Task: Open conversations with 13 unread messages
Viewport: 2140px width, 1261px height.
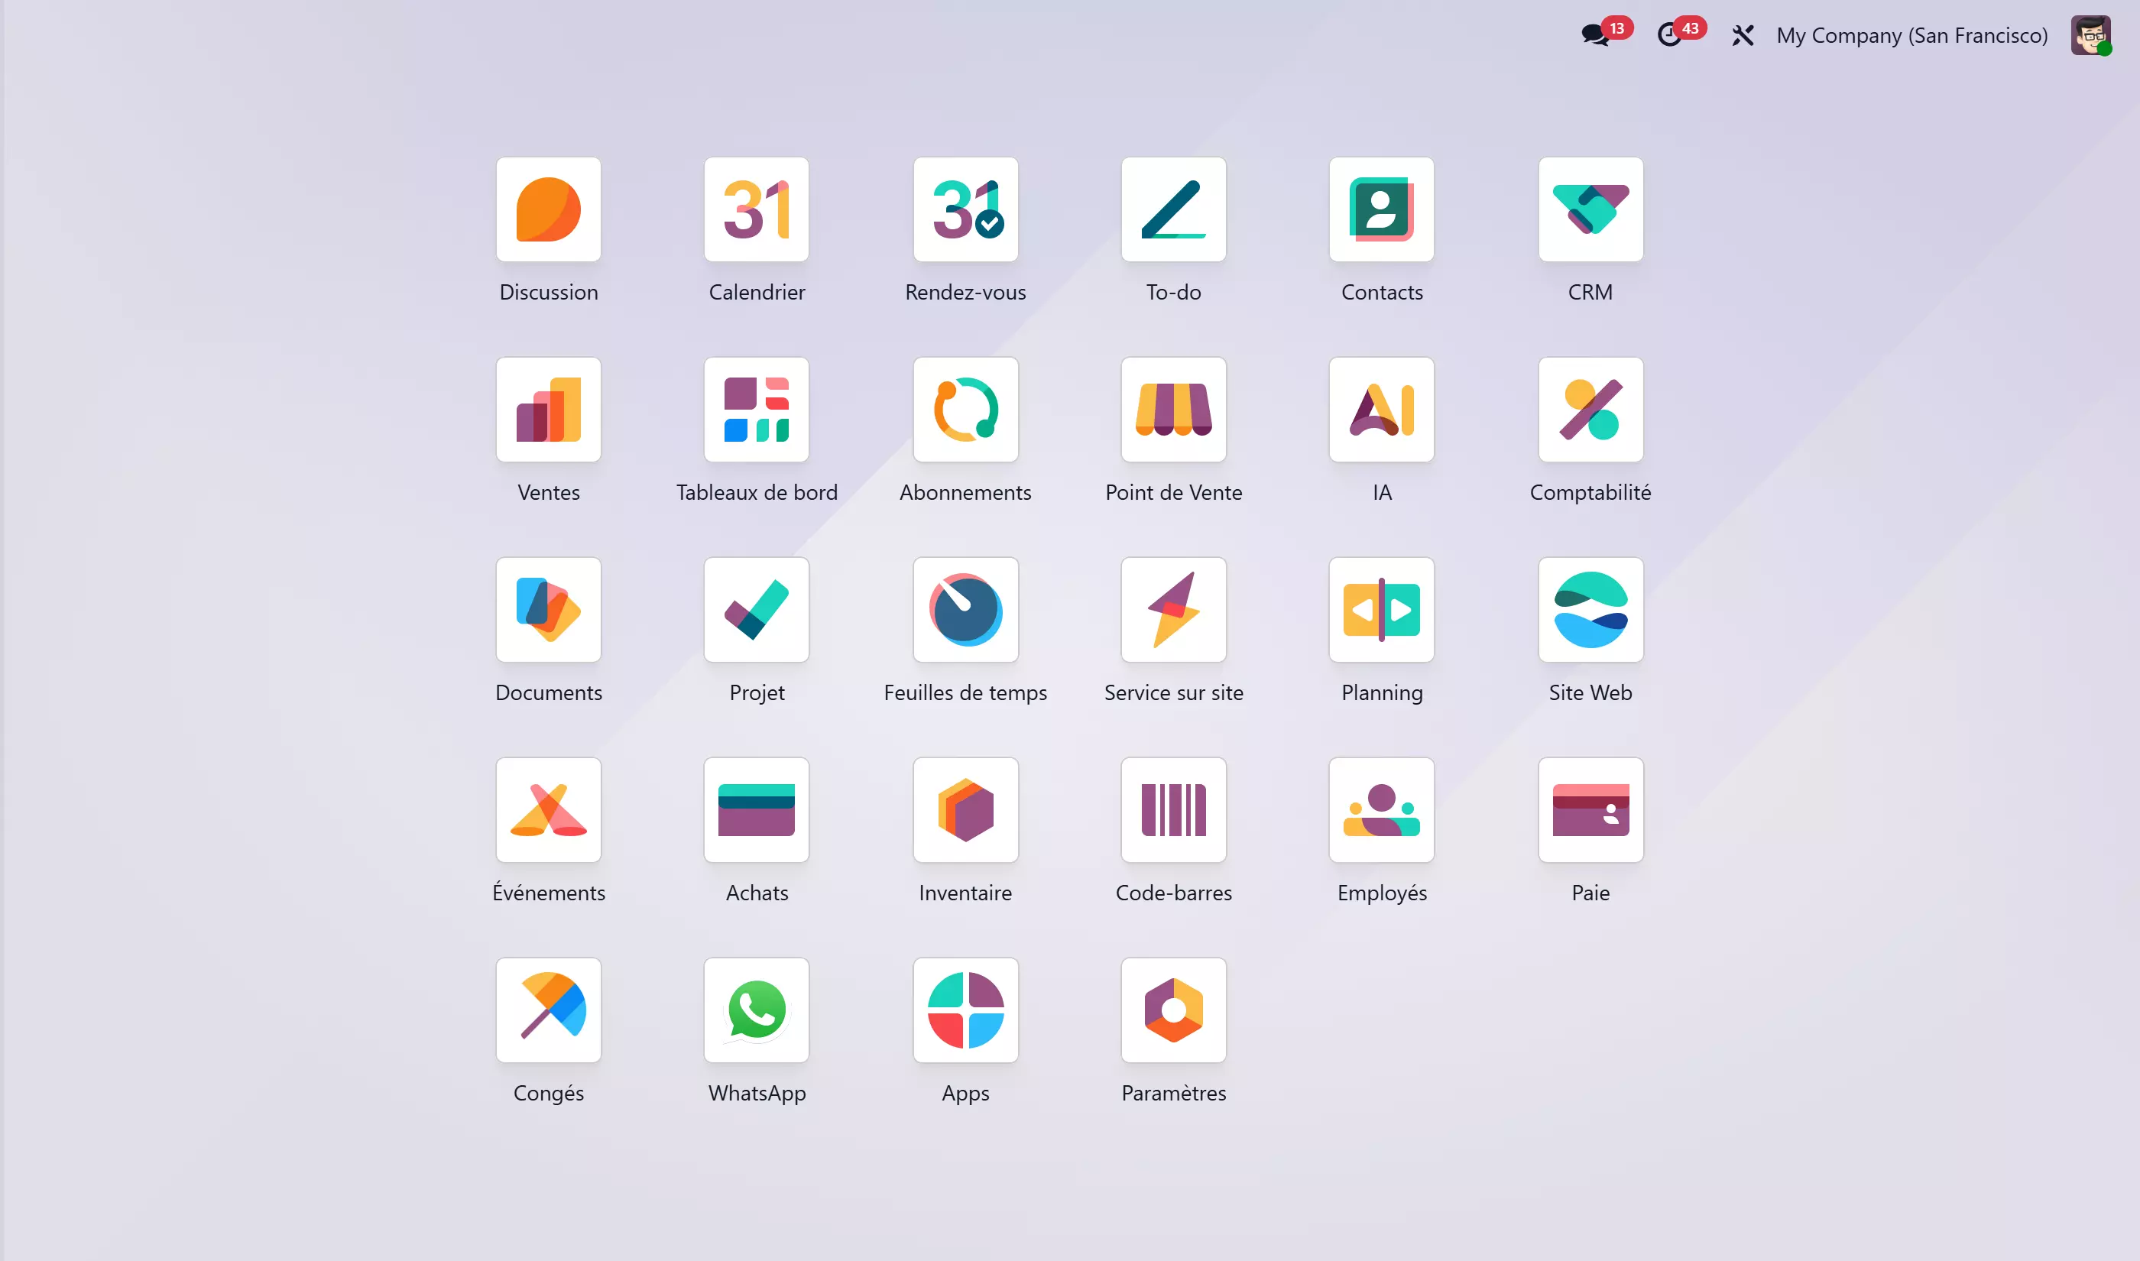Action: (x=1595, y=35)
